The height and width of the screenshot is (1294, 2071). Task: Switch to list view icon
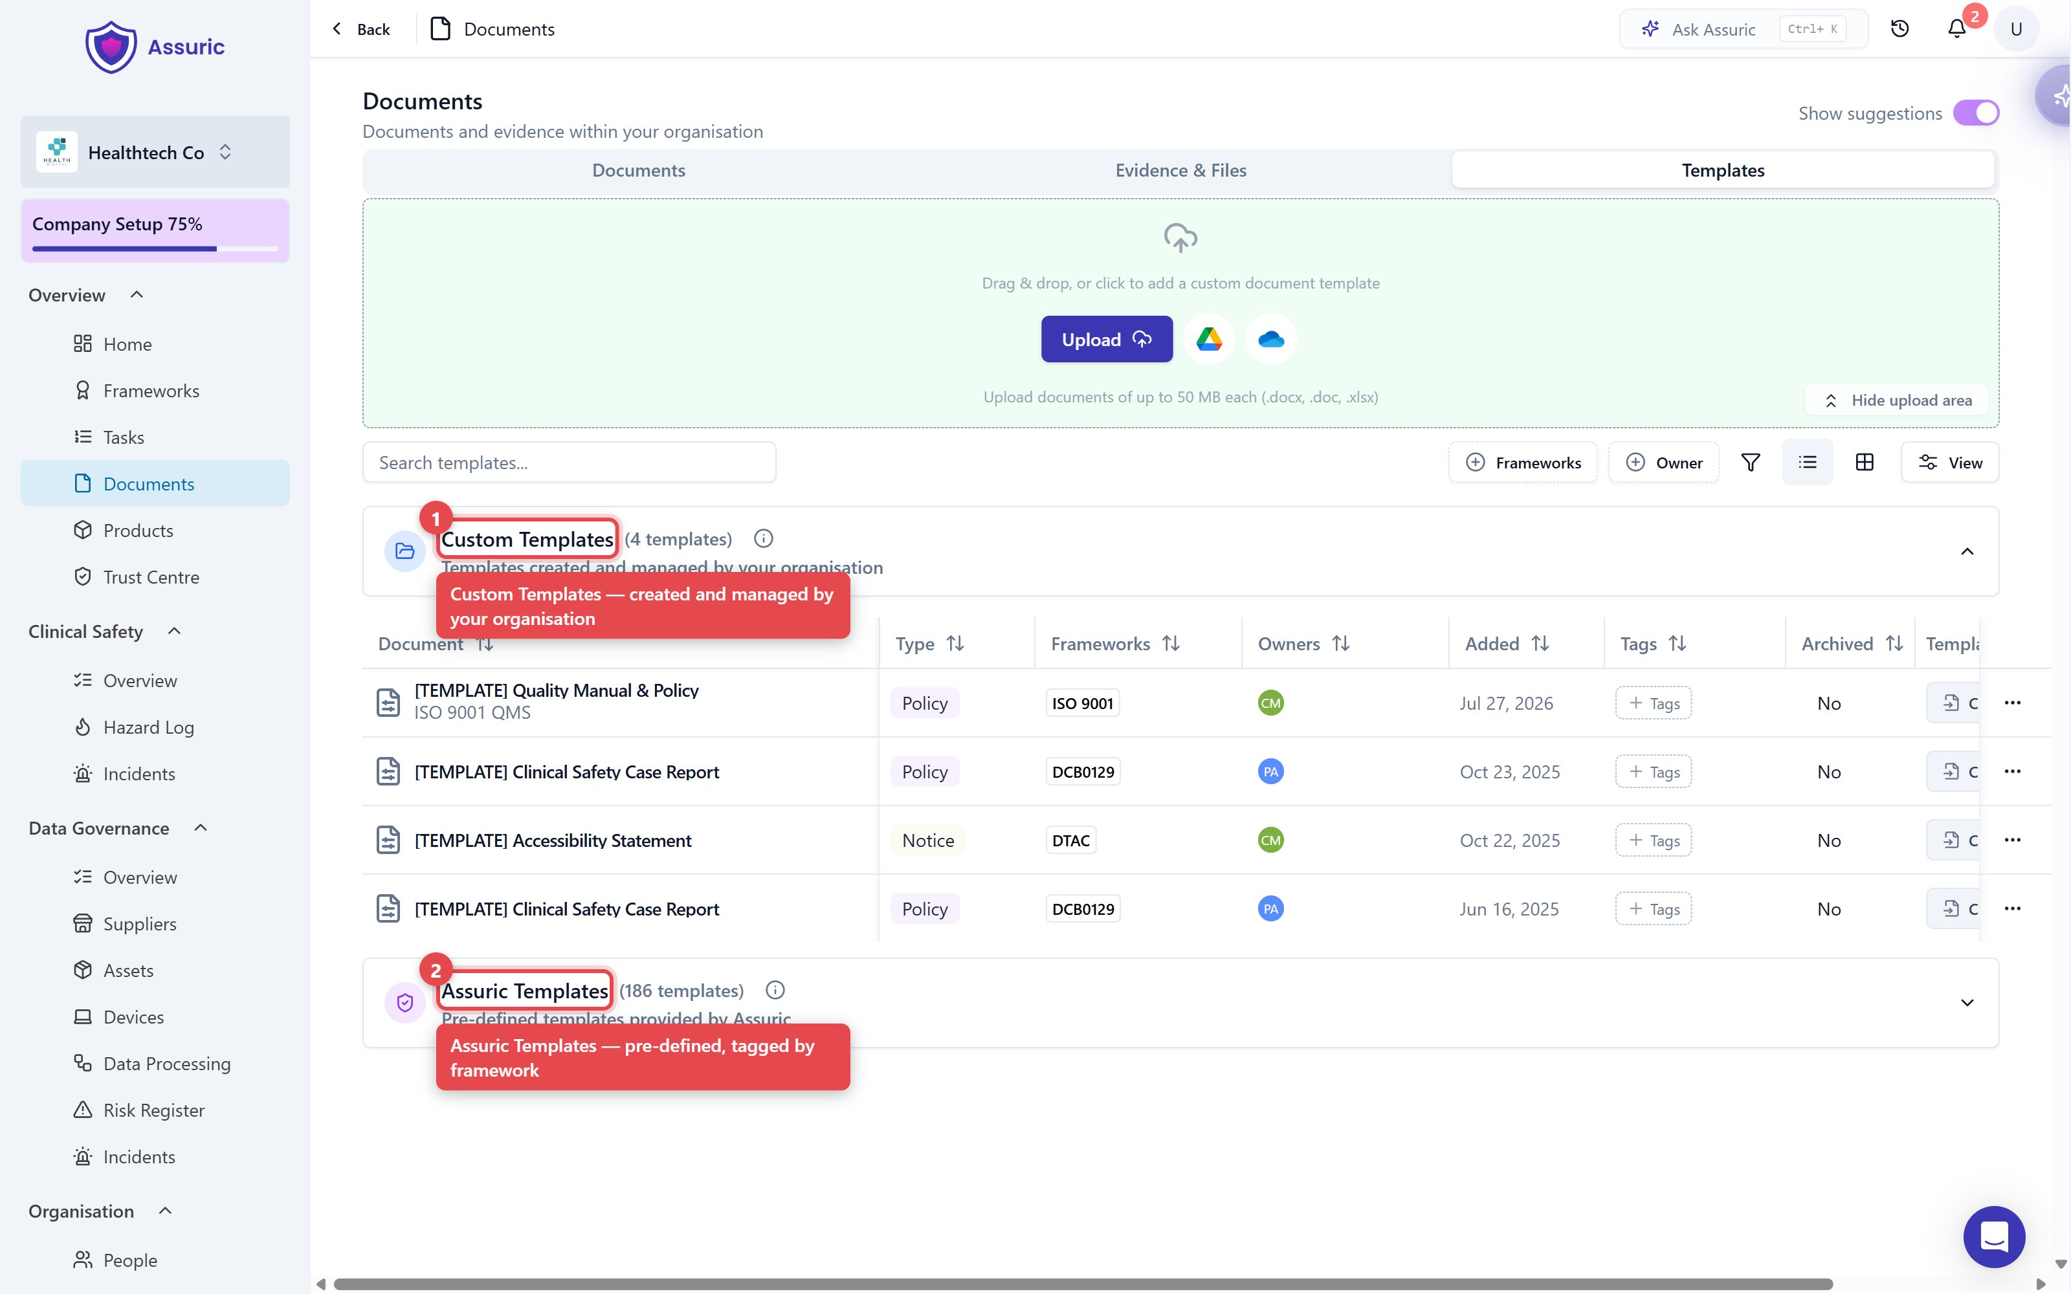point(1808,463)
